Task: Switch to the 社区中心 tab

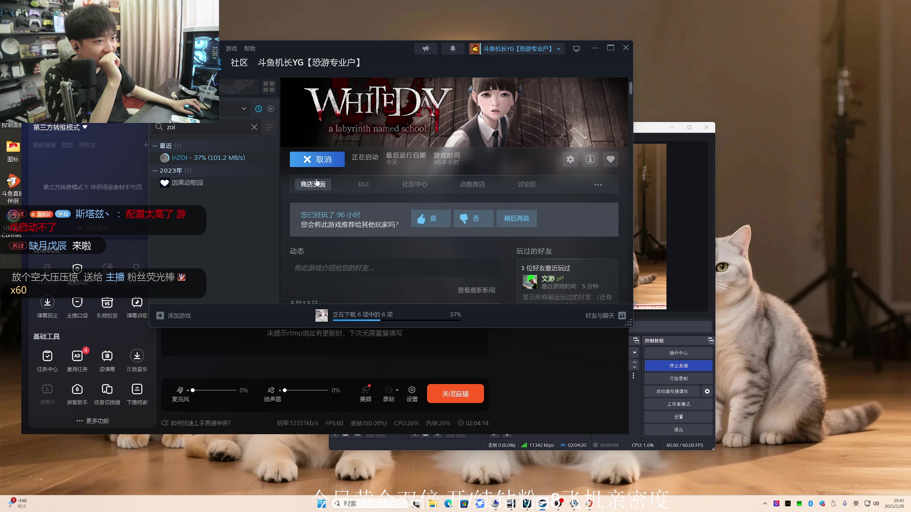Action: [415, 184]
